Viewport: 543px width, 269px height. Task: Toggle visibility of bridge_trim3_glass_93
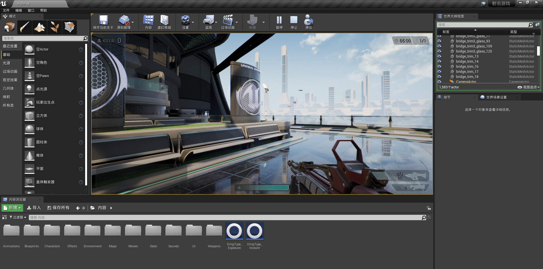click(x=439, y=41)
